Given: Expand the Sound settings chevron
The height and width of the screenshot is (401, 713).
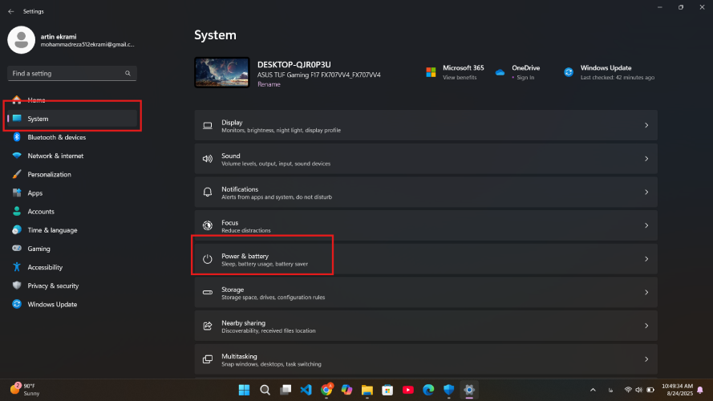Looking at the screenshot, I should [x=646, y=159].
